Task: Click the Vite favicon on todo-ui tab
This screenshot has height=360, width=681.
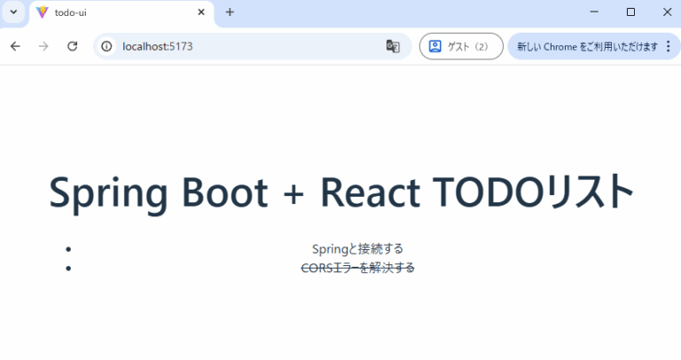Action: [42, 12]
